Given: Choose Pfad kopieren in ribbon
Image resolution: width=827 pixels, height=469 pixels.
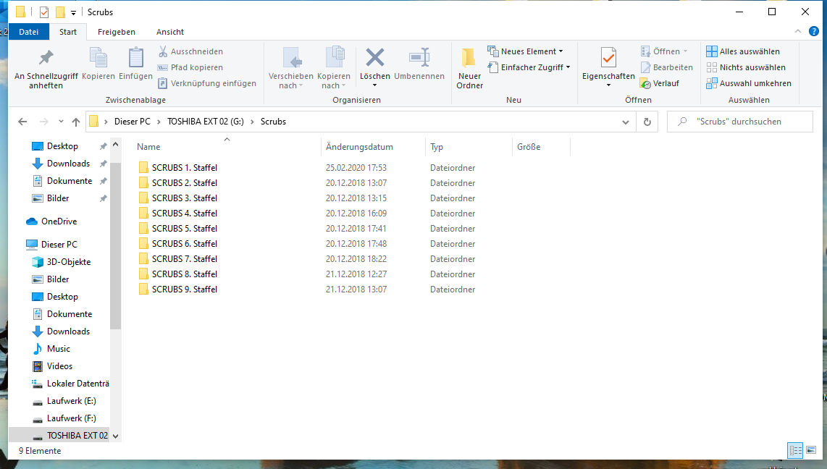Looking at the screenshot, I should (x=190, y=67).
